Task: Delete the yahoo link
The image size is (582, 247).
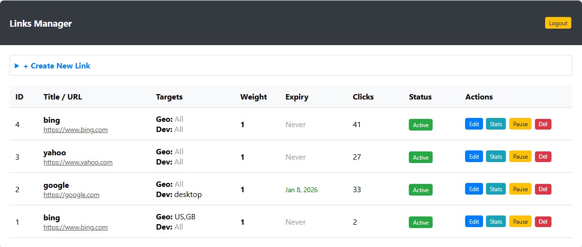Action: 543,156
